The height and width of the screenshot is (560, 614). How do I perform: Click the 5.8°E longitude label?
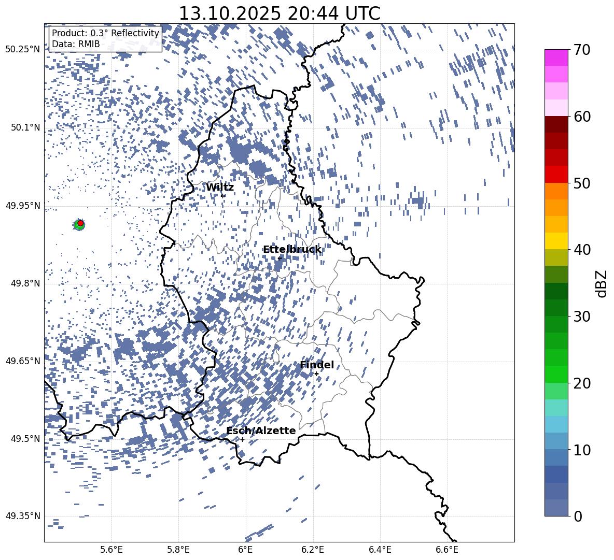[178, 550]
